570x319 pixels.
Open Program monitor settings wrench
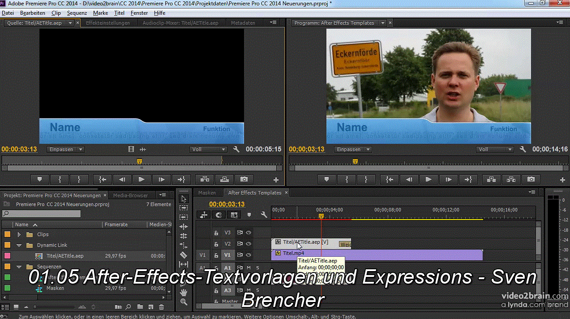(523, 149)
